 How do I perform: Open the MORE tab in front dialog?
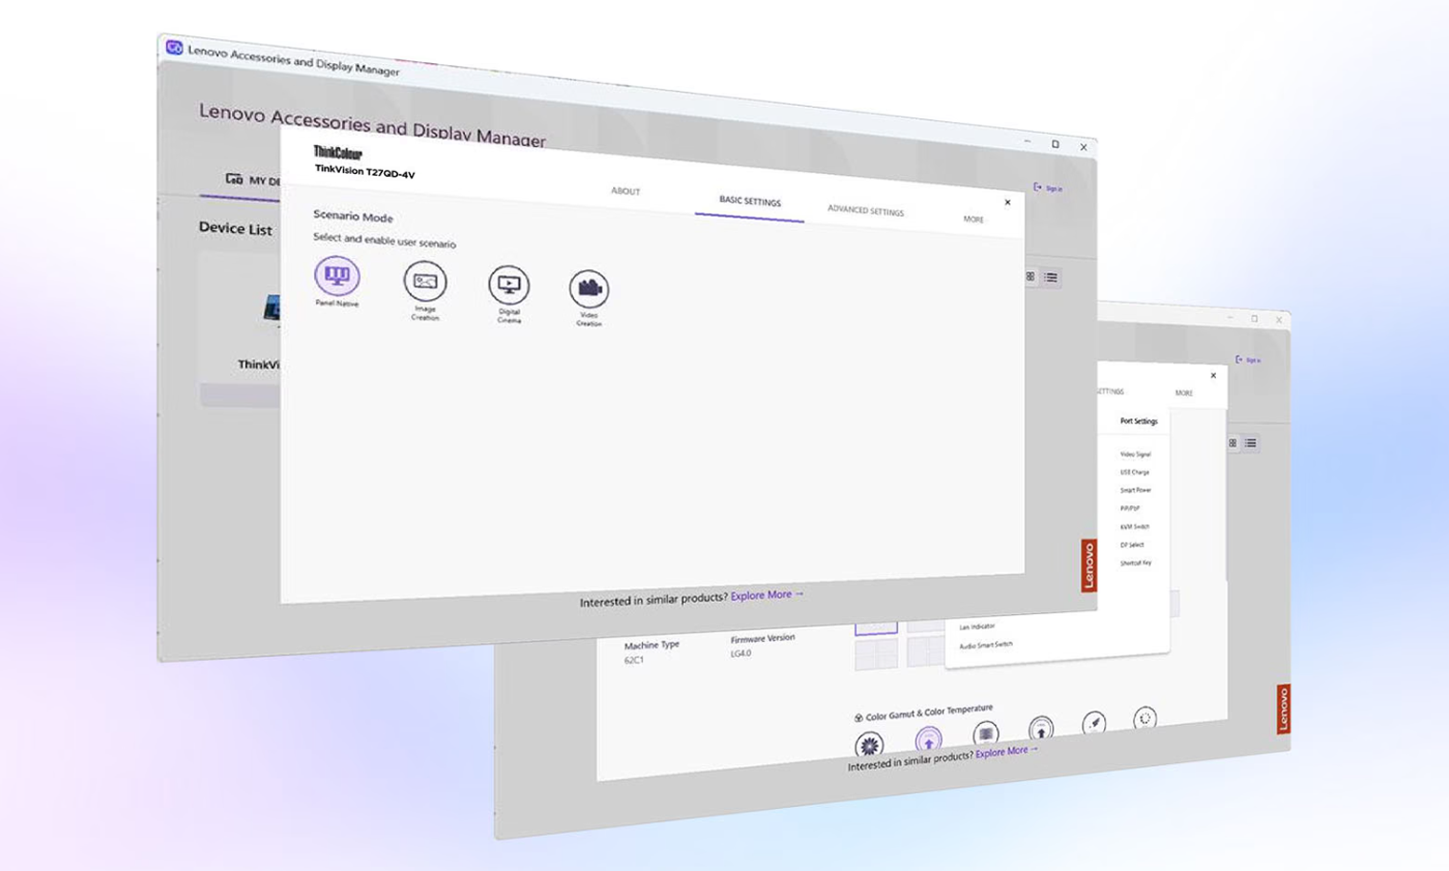coord(973,220)
